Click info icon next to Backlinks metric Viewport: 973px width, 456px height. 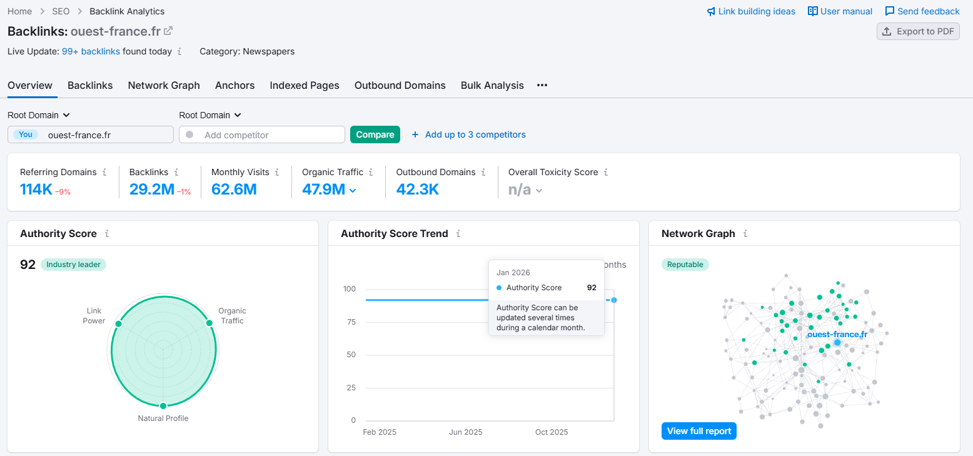176,172
